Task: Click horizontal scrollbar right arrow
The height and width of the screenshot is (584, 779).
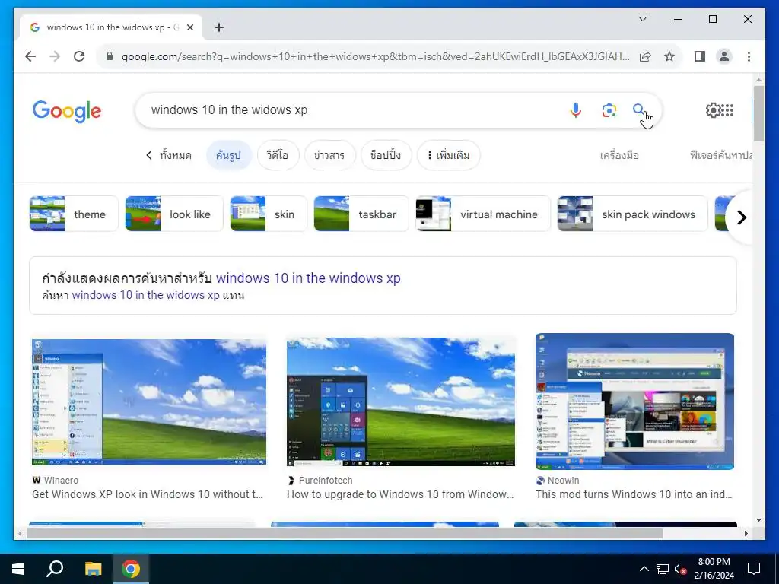Action: (x=746, y=533)
